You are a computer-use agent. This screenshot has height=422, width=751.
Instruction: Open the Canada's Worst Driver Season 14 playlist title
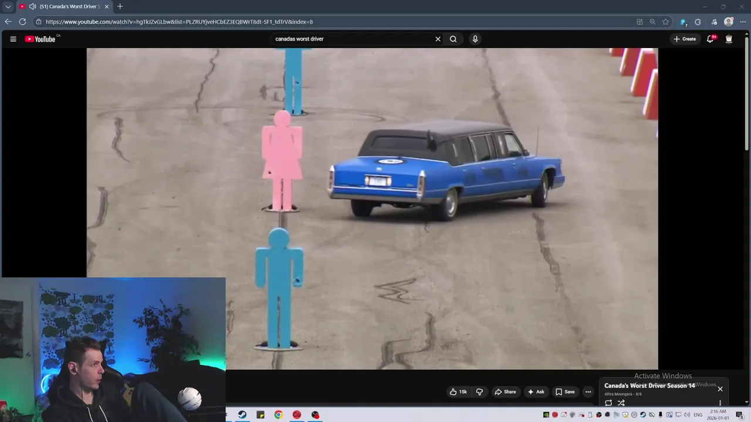point(649,386)
